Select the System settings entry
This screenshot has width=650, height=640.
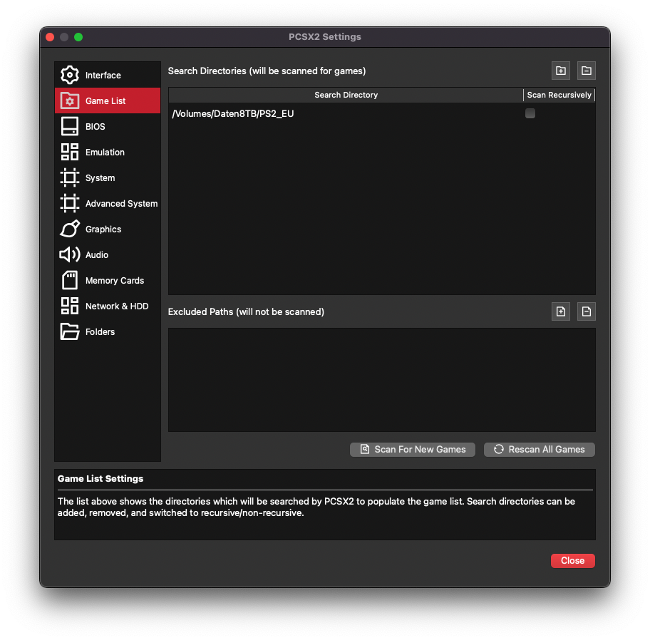99,177
